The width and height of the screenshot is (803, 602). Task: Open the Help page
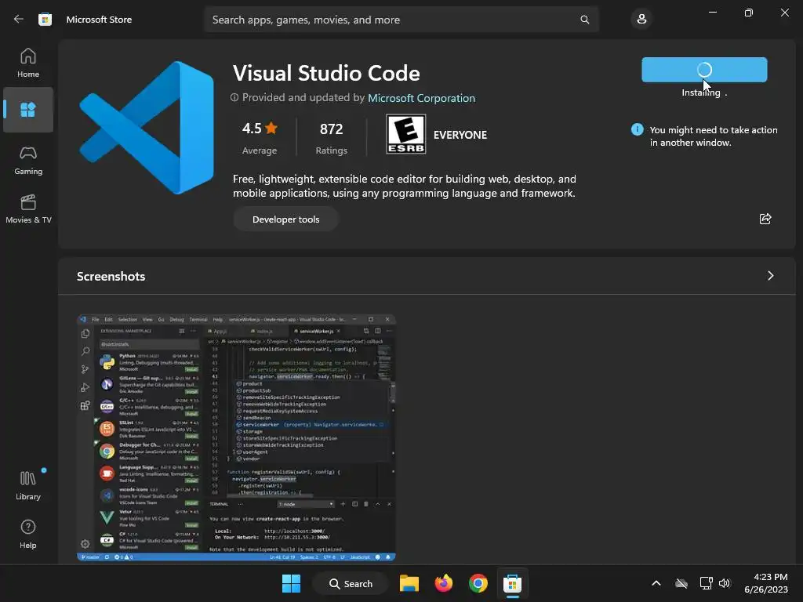28,535
